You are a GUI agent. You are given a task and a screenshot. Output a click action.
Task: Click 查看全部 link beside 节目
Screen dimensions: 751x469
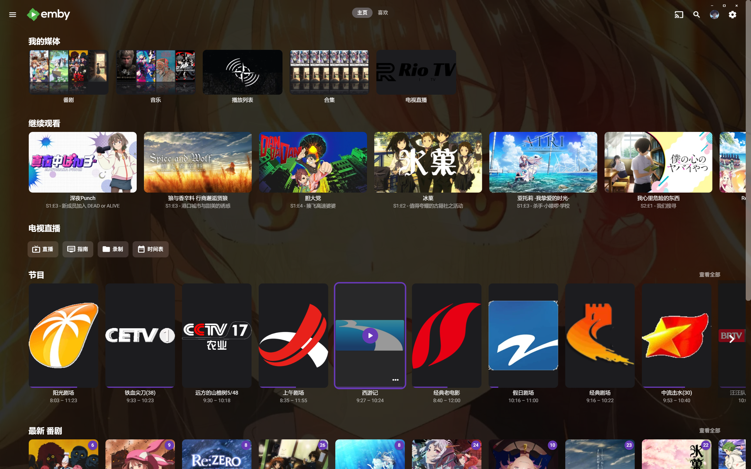click(709, 275)
